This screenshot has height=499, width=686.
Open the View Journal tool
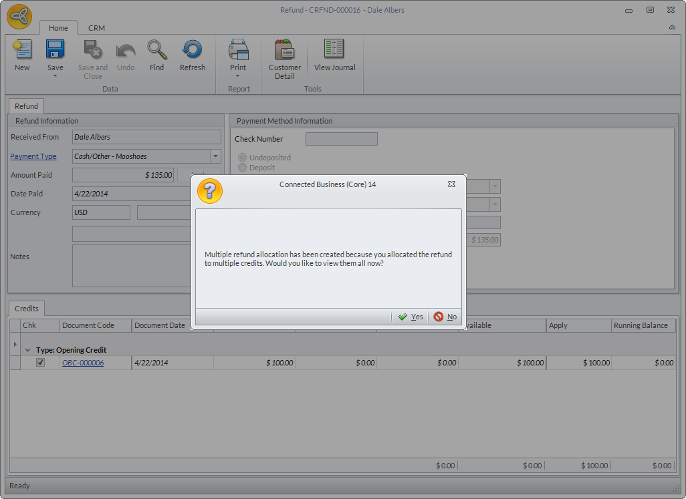334,51
